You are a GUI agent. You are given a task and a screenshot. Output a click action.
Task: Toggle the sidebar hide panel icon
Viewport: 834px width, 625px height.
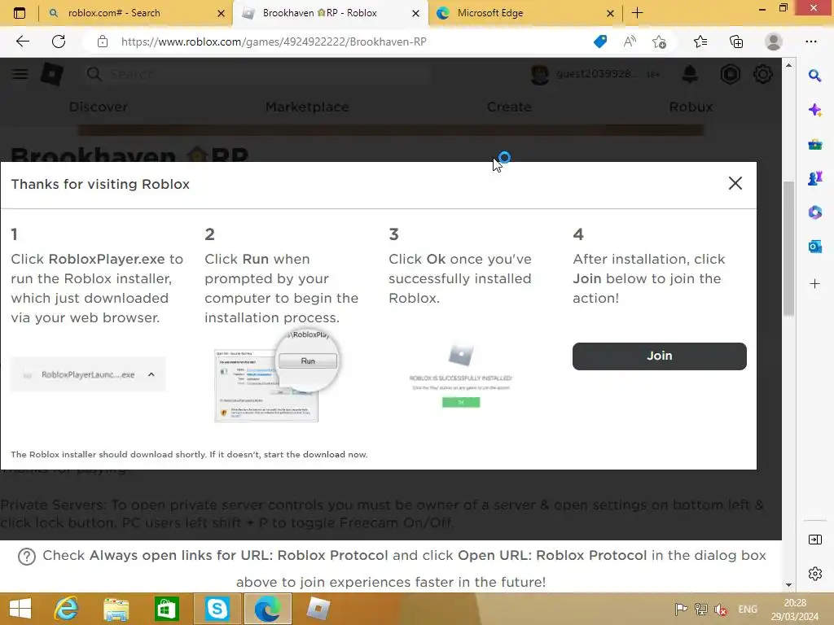tap(814, 540)
